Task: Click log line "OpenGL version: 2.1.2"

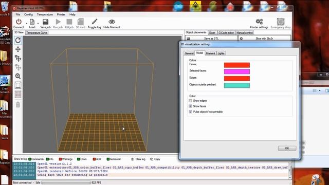Action: 54,164
